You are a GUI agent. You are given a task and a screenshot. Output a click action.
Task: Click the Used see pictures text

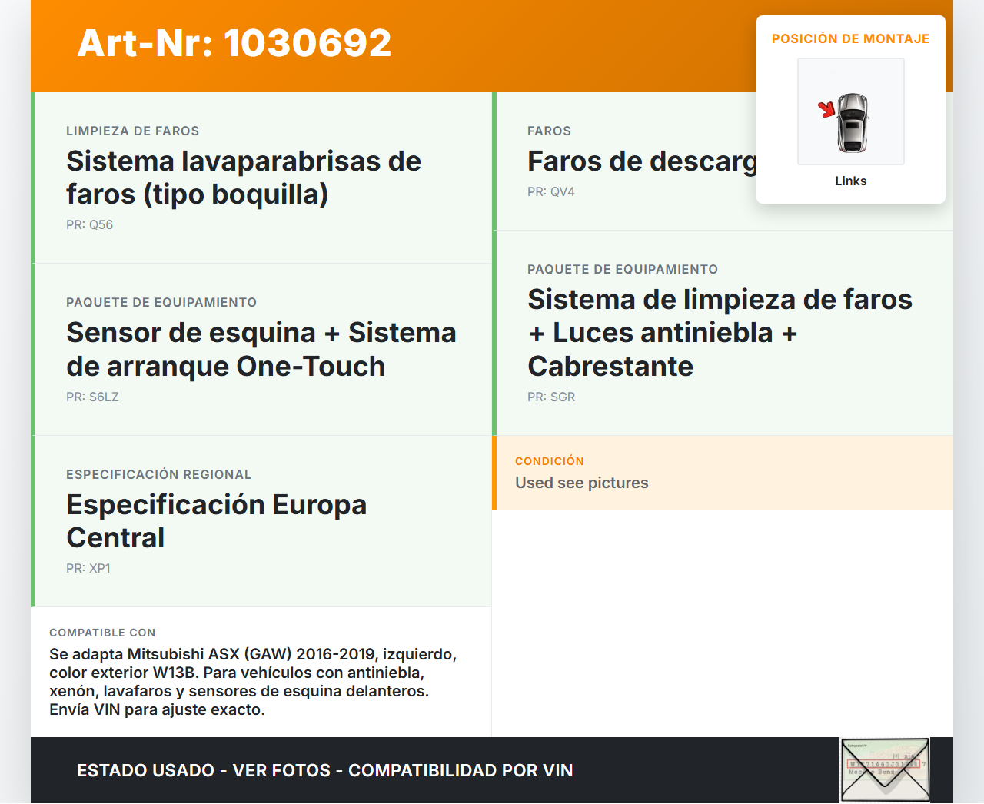pyautogui.click(x=582, y=483)
